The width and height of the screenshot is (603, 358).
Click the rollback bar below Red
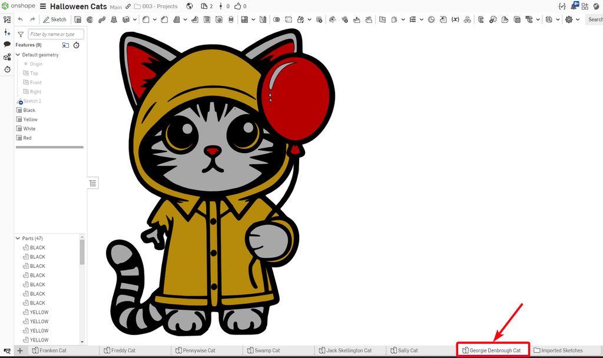pyautogui.click(x=49, y=147)
